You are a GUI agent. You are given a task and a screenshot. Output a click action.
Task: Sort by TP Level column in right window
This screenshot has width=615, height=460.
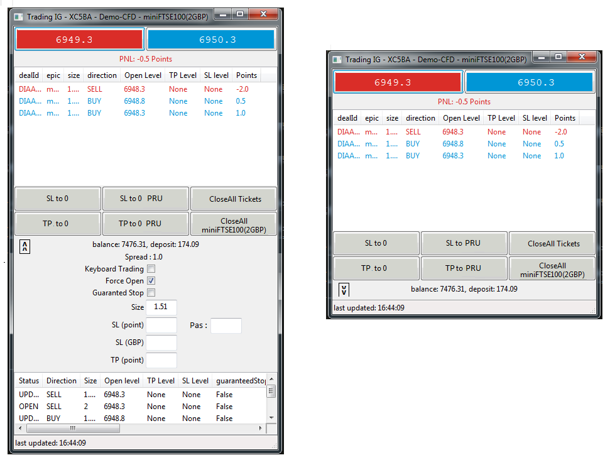501,118
